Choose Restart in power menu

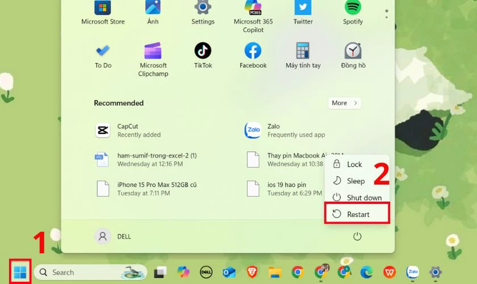pyautogui.click(x=357, y=214)
